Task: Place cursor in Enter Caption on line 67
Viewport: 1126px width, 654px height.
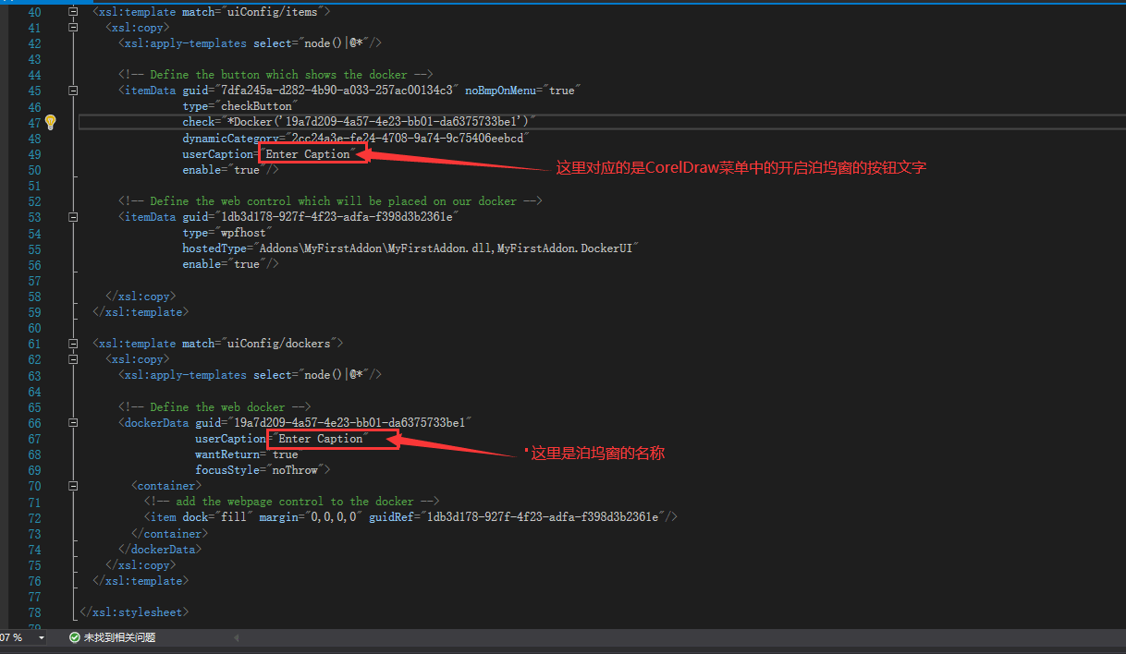Action: pyautogui.click(x=321, y=439)
